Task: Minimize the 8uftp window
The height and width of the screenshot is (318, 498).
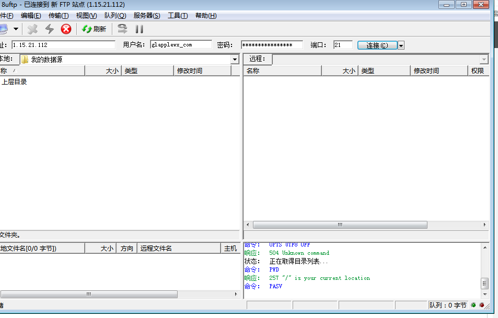Action: click(x=447, y=5)
